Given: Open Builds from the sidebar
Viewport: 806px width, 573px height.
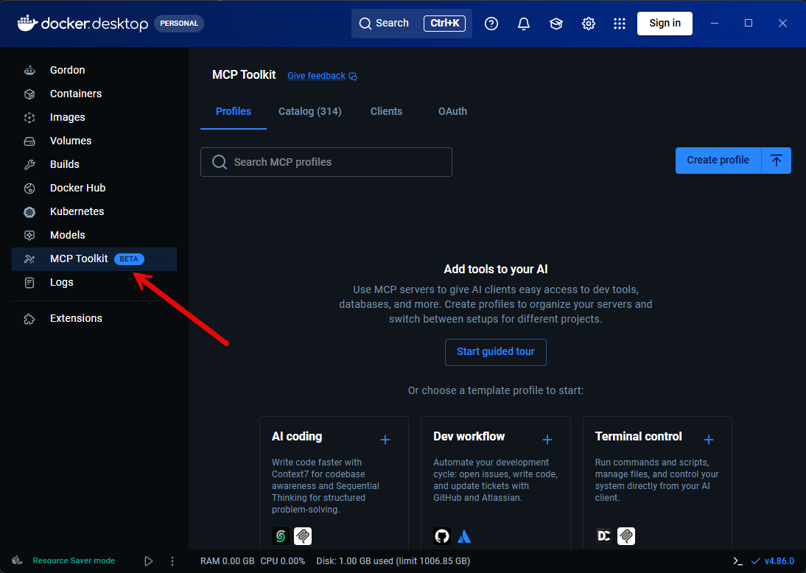Looking at the screenshot, I should 94,164.
